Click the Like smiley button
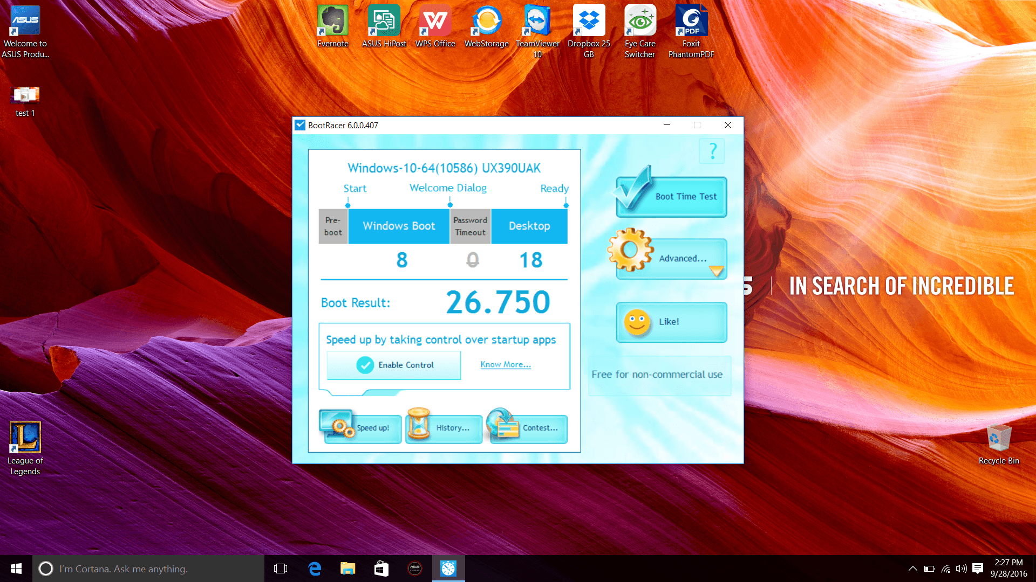1036x582 pixels. (x=672, y=322)
